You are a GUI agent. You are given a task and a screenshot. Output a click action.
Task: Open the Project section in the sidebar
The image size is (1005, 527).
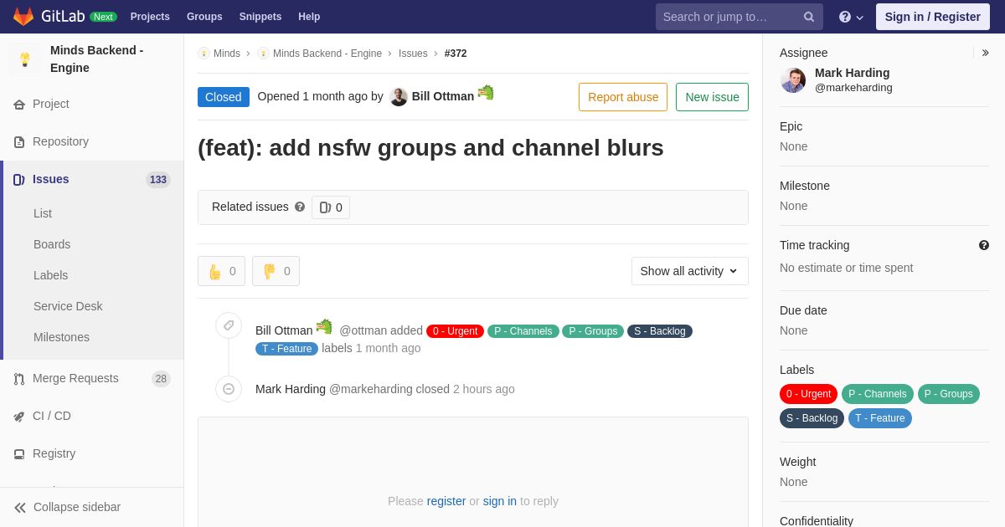(51, 104)
